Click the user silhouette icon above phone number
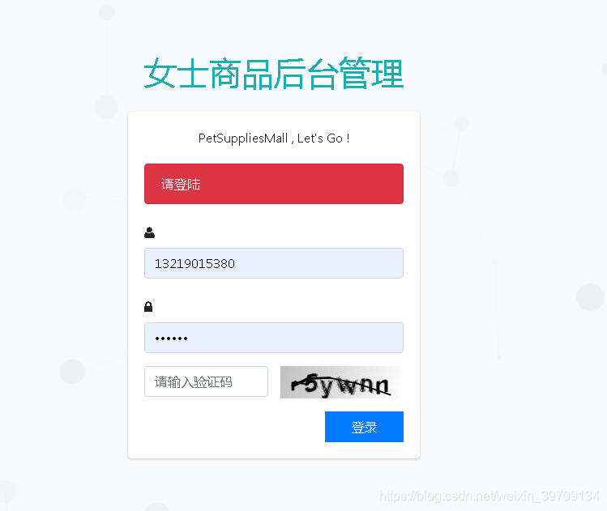Screen dimensions: 607x511 149,232
